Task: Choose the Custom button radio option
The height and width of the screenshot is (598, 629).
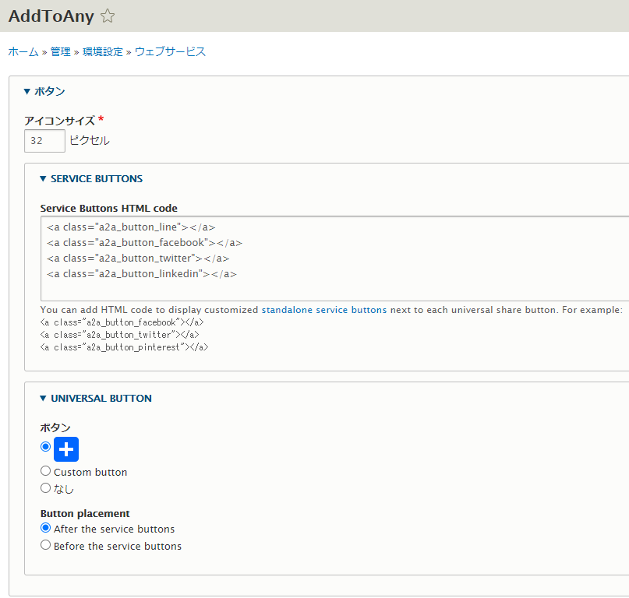Action: point(46,471)
